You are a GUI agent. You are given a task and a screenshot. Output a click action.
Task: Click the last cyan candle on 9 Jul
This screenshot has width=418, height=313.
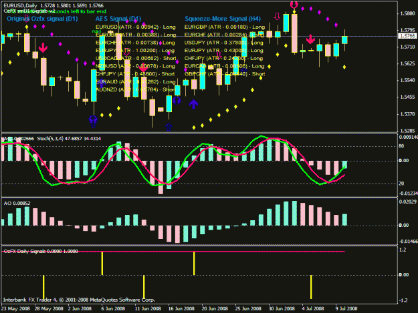tap(344, 40)
